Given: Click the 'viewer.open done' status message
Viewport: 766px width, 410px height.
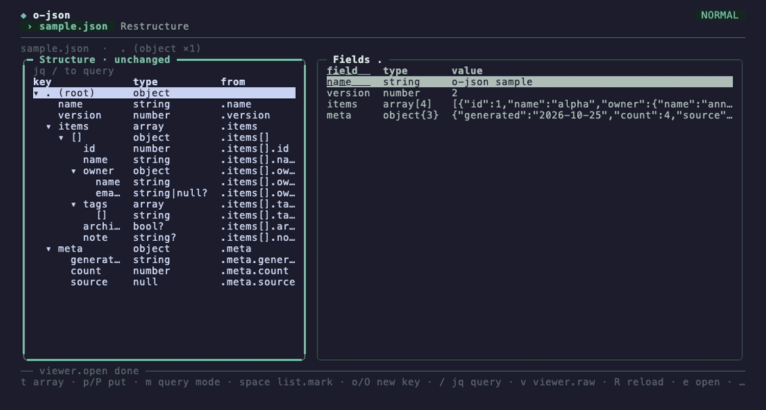Looking at the screenshot, I should 89,371.
